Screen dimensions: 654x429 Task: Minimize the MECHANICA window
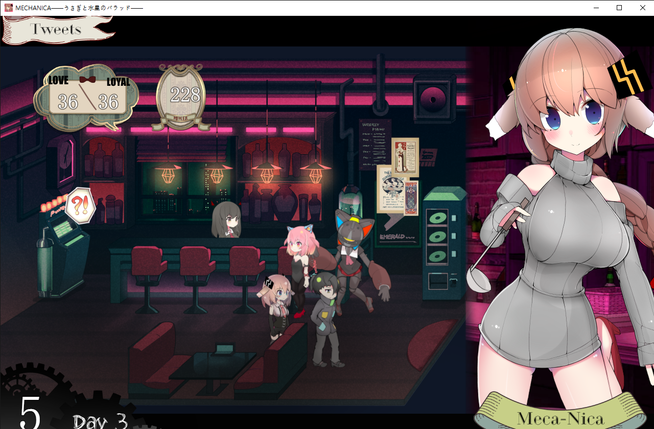click(x=596, y=8)
